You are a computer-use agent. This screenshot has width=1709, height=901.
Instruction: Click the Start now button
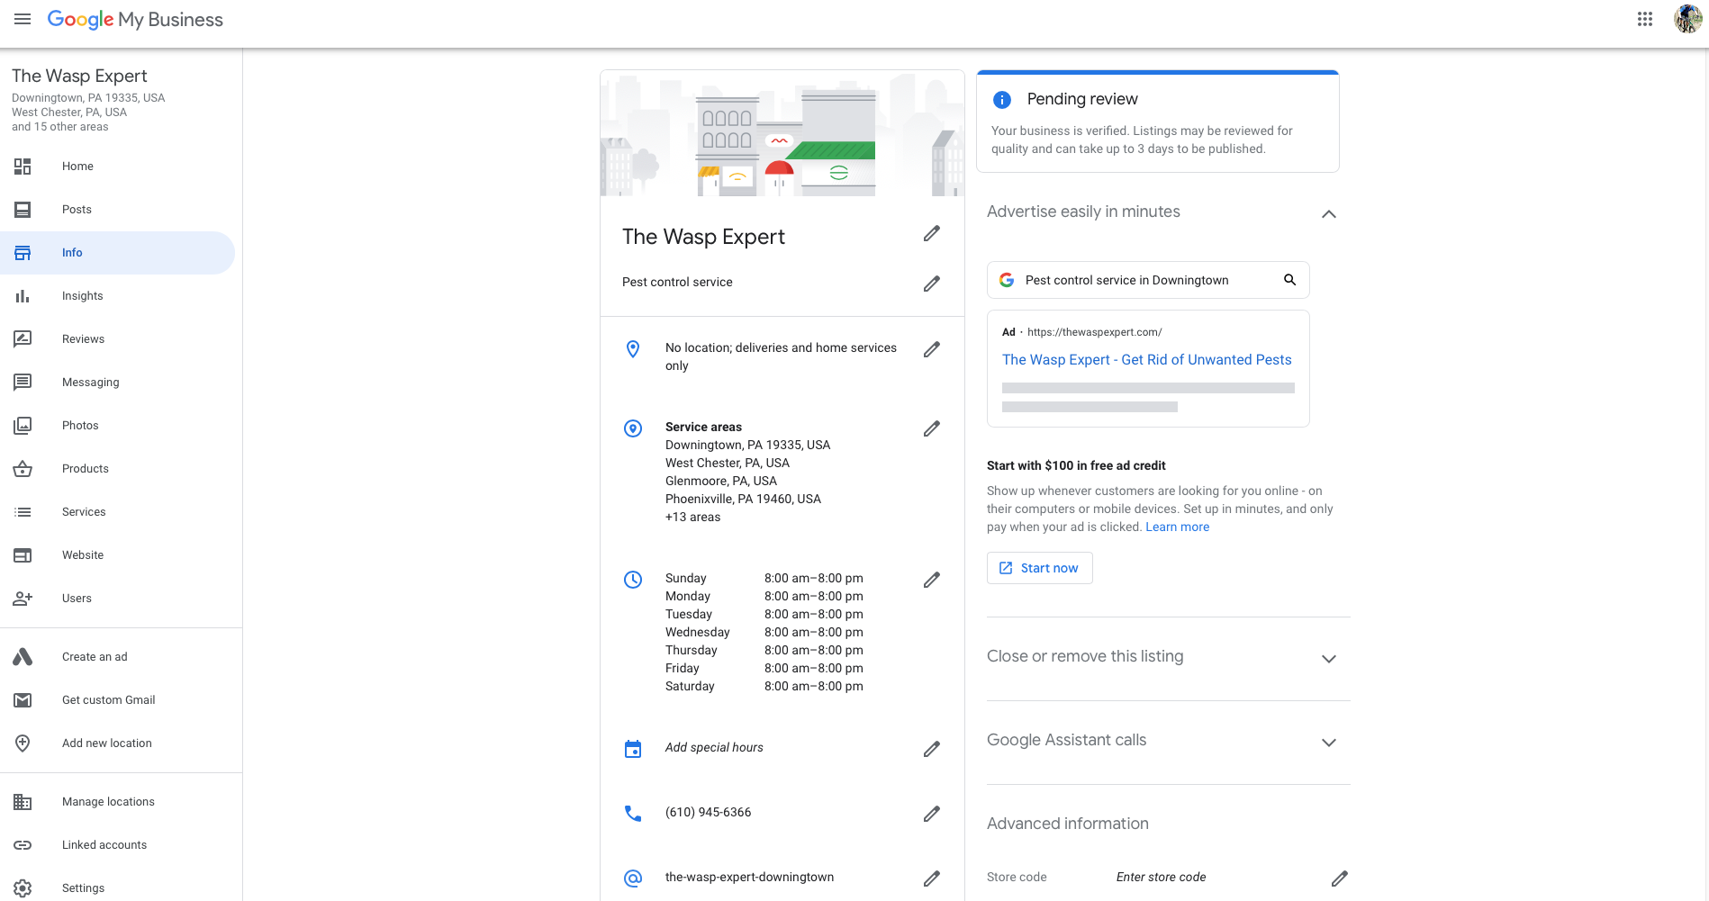1040,568
